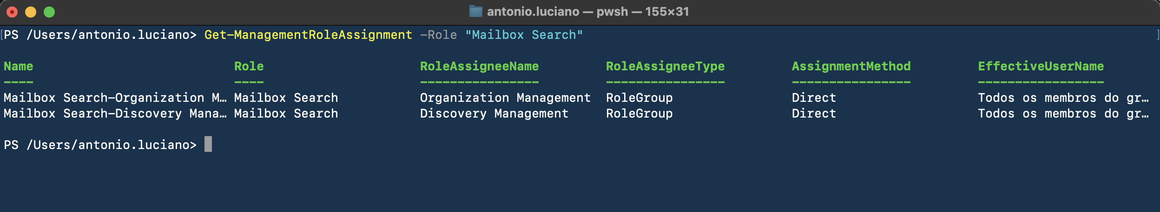
Task: Click the Mailbox Search-Discovery Mana… row name
Action: [115, 113]
